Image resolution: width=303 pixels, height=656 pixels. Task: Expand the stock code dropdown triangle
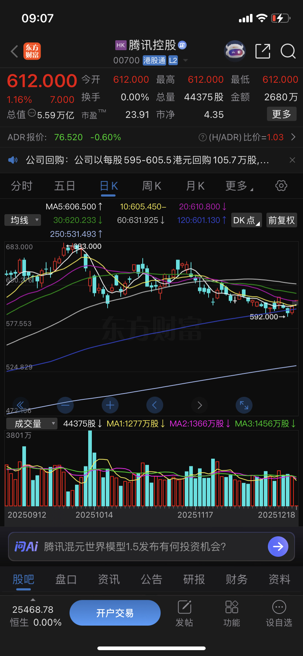coord(186,60)
